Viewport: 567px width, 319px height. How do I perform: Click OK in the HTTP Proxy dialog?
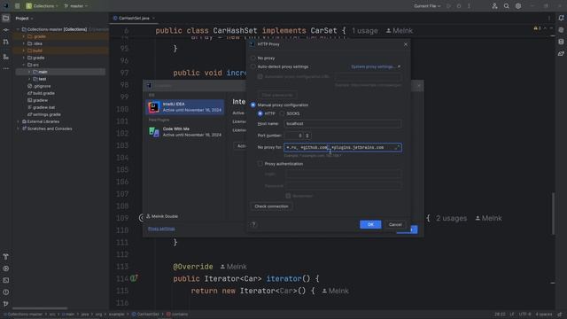[370, 224]
